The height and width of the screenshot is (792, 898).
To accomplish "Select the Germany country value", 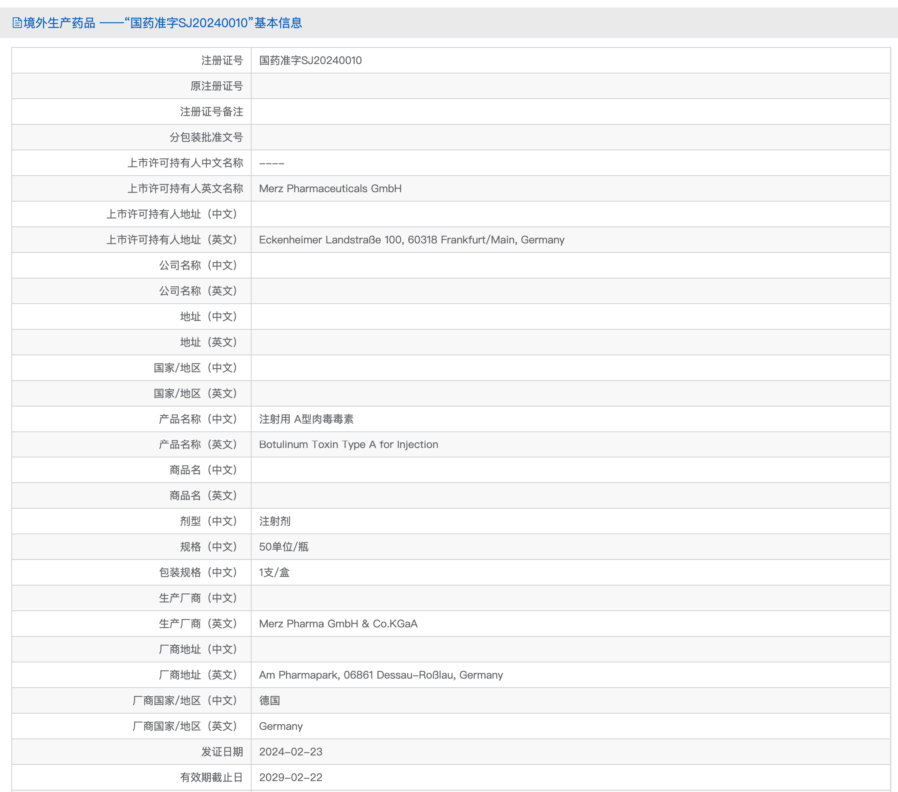I will [281, 726].
